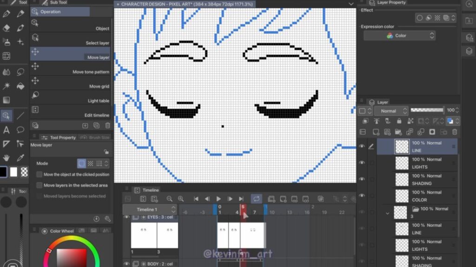Check Move the object at clicked position
The image size is (476, 267).
(x=39, y=175)
